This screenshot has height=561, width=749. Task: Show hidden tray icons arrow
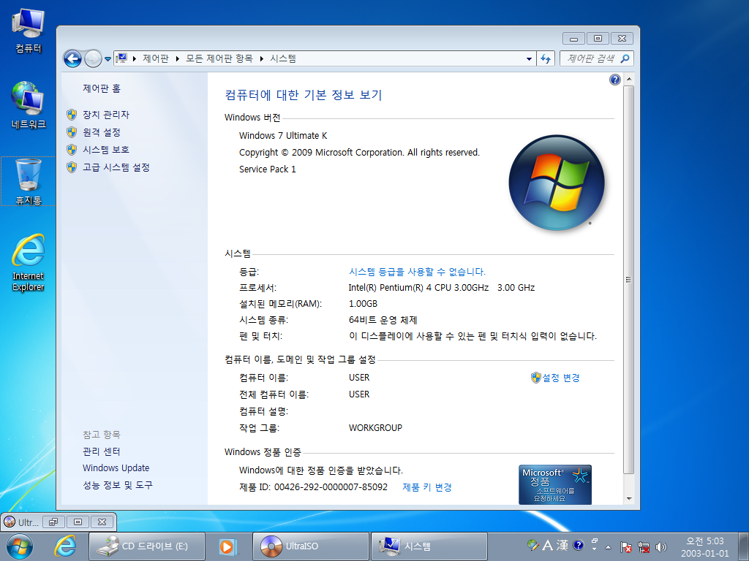[608, 546]
